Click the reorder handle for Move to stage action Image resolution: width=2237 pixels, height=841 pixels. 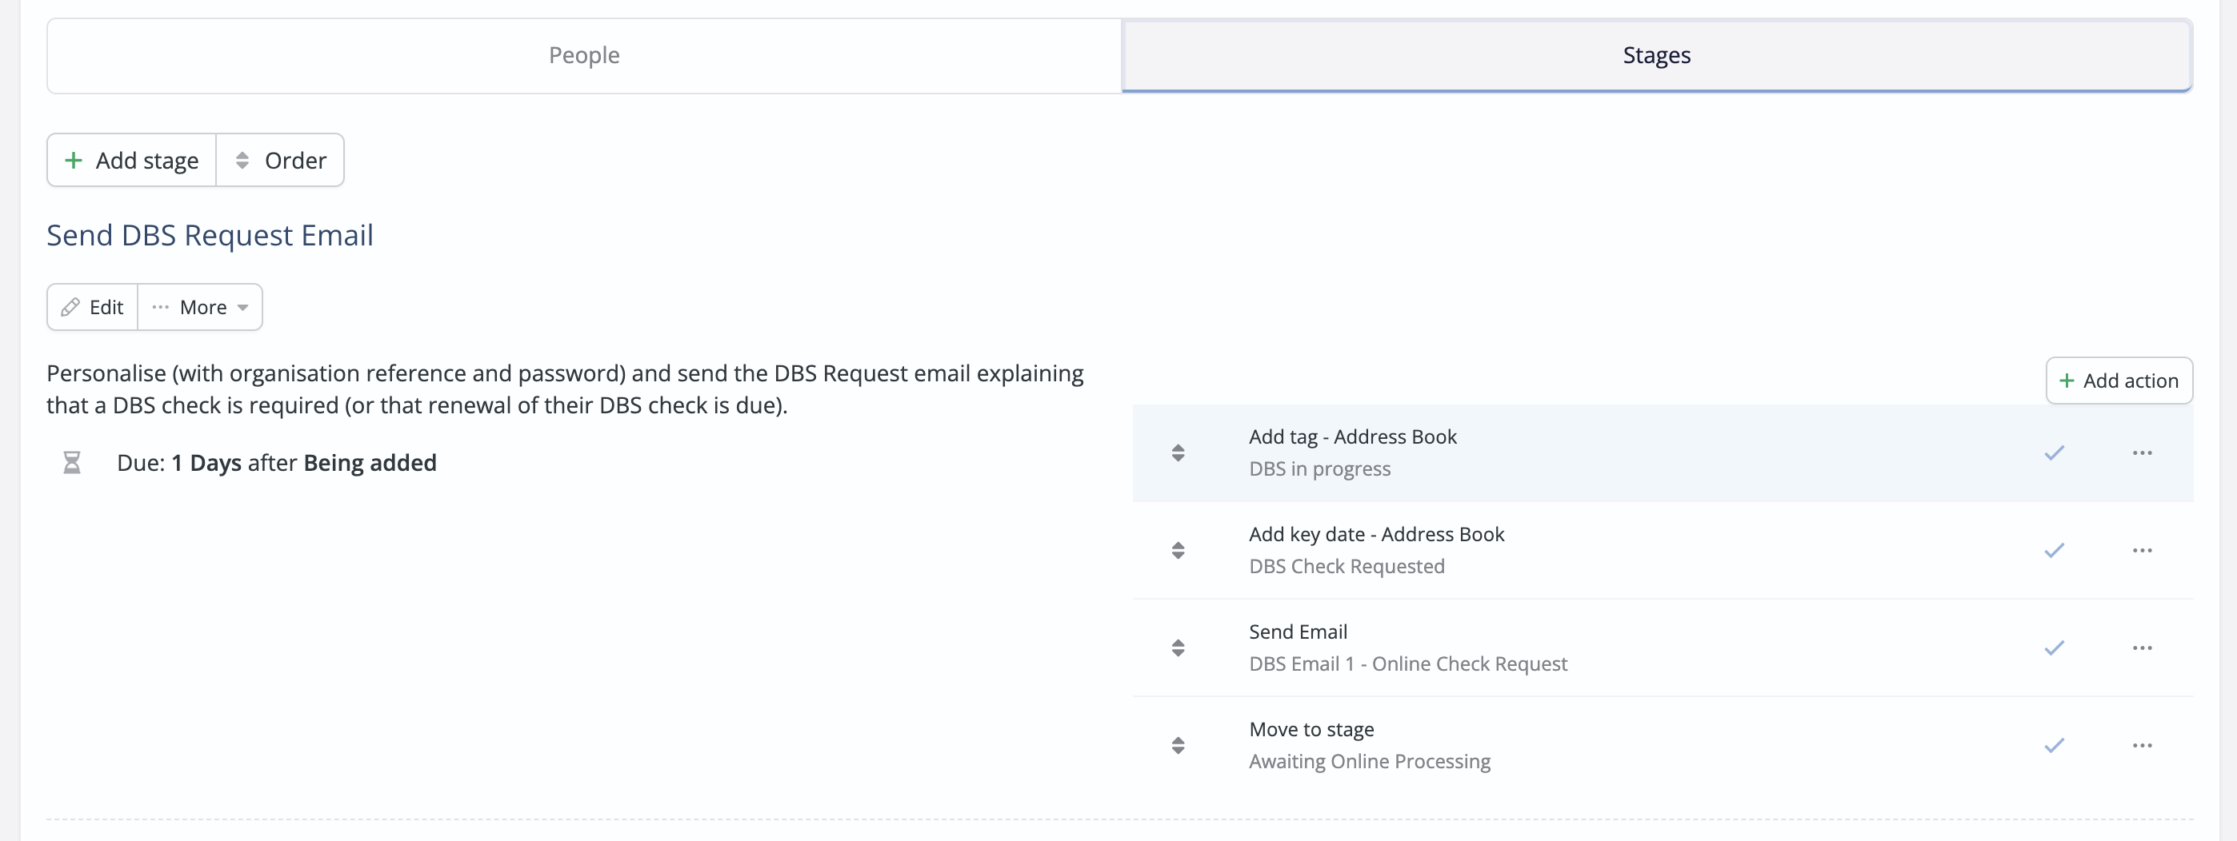1179,744
